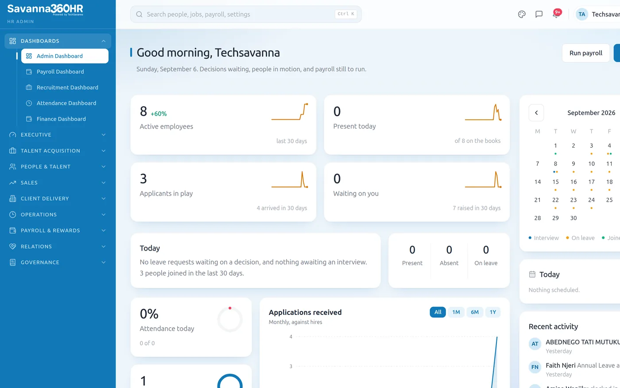This screenshot has width=620, height=388.
Task: Open the theme palette icon
Action: 522,14
